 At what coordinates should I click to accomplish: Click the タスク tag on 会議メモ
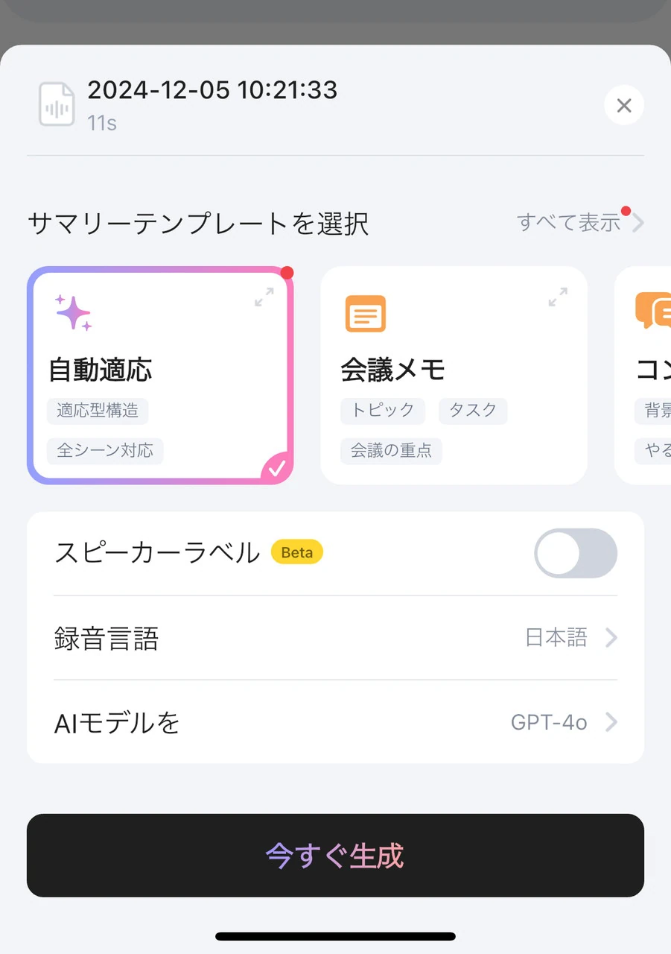coord(473,411)
